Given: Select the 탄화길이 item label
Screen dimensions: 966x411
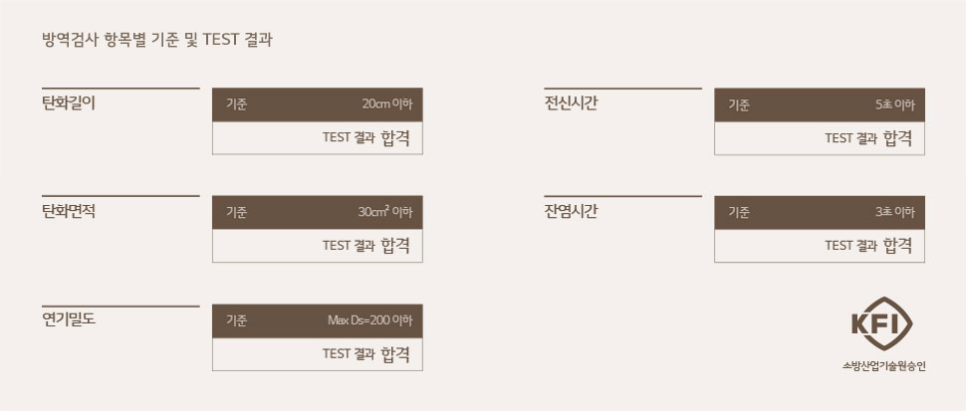Looking at the screenshot, I should [x=69, y=103].
